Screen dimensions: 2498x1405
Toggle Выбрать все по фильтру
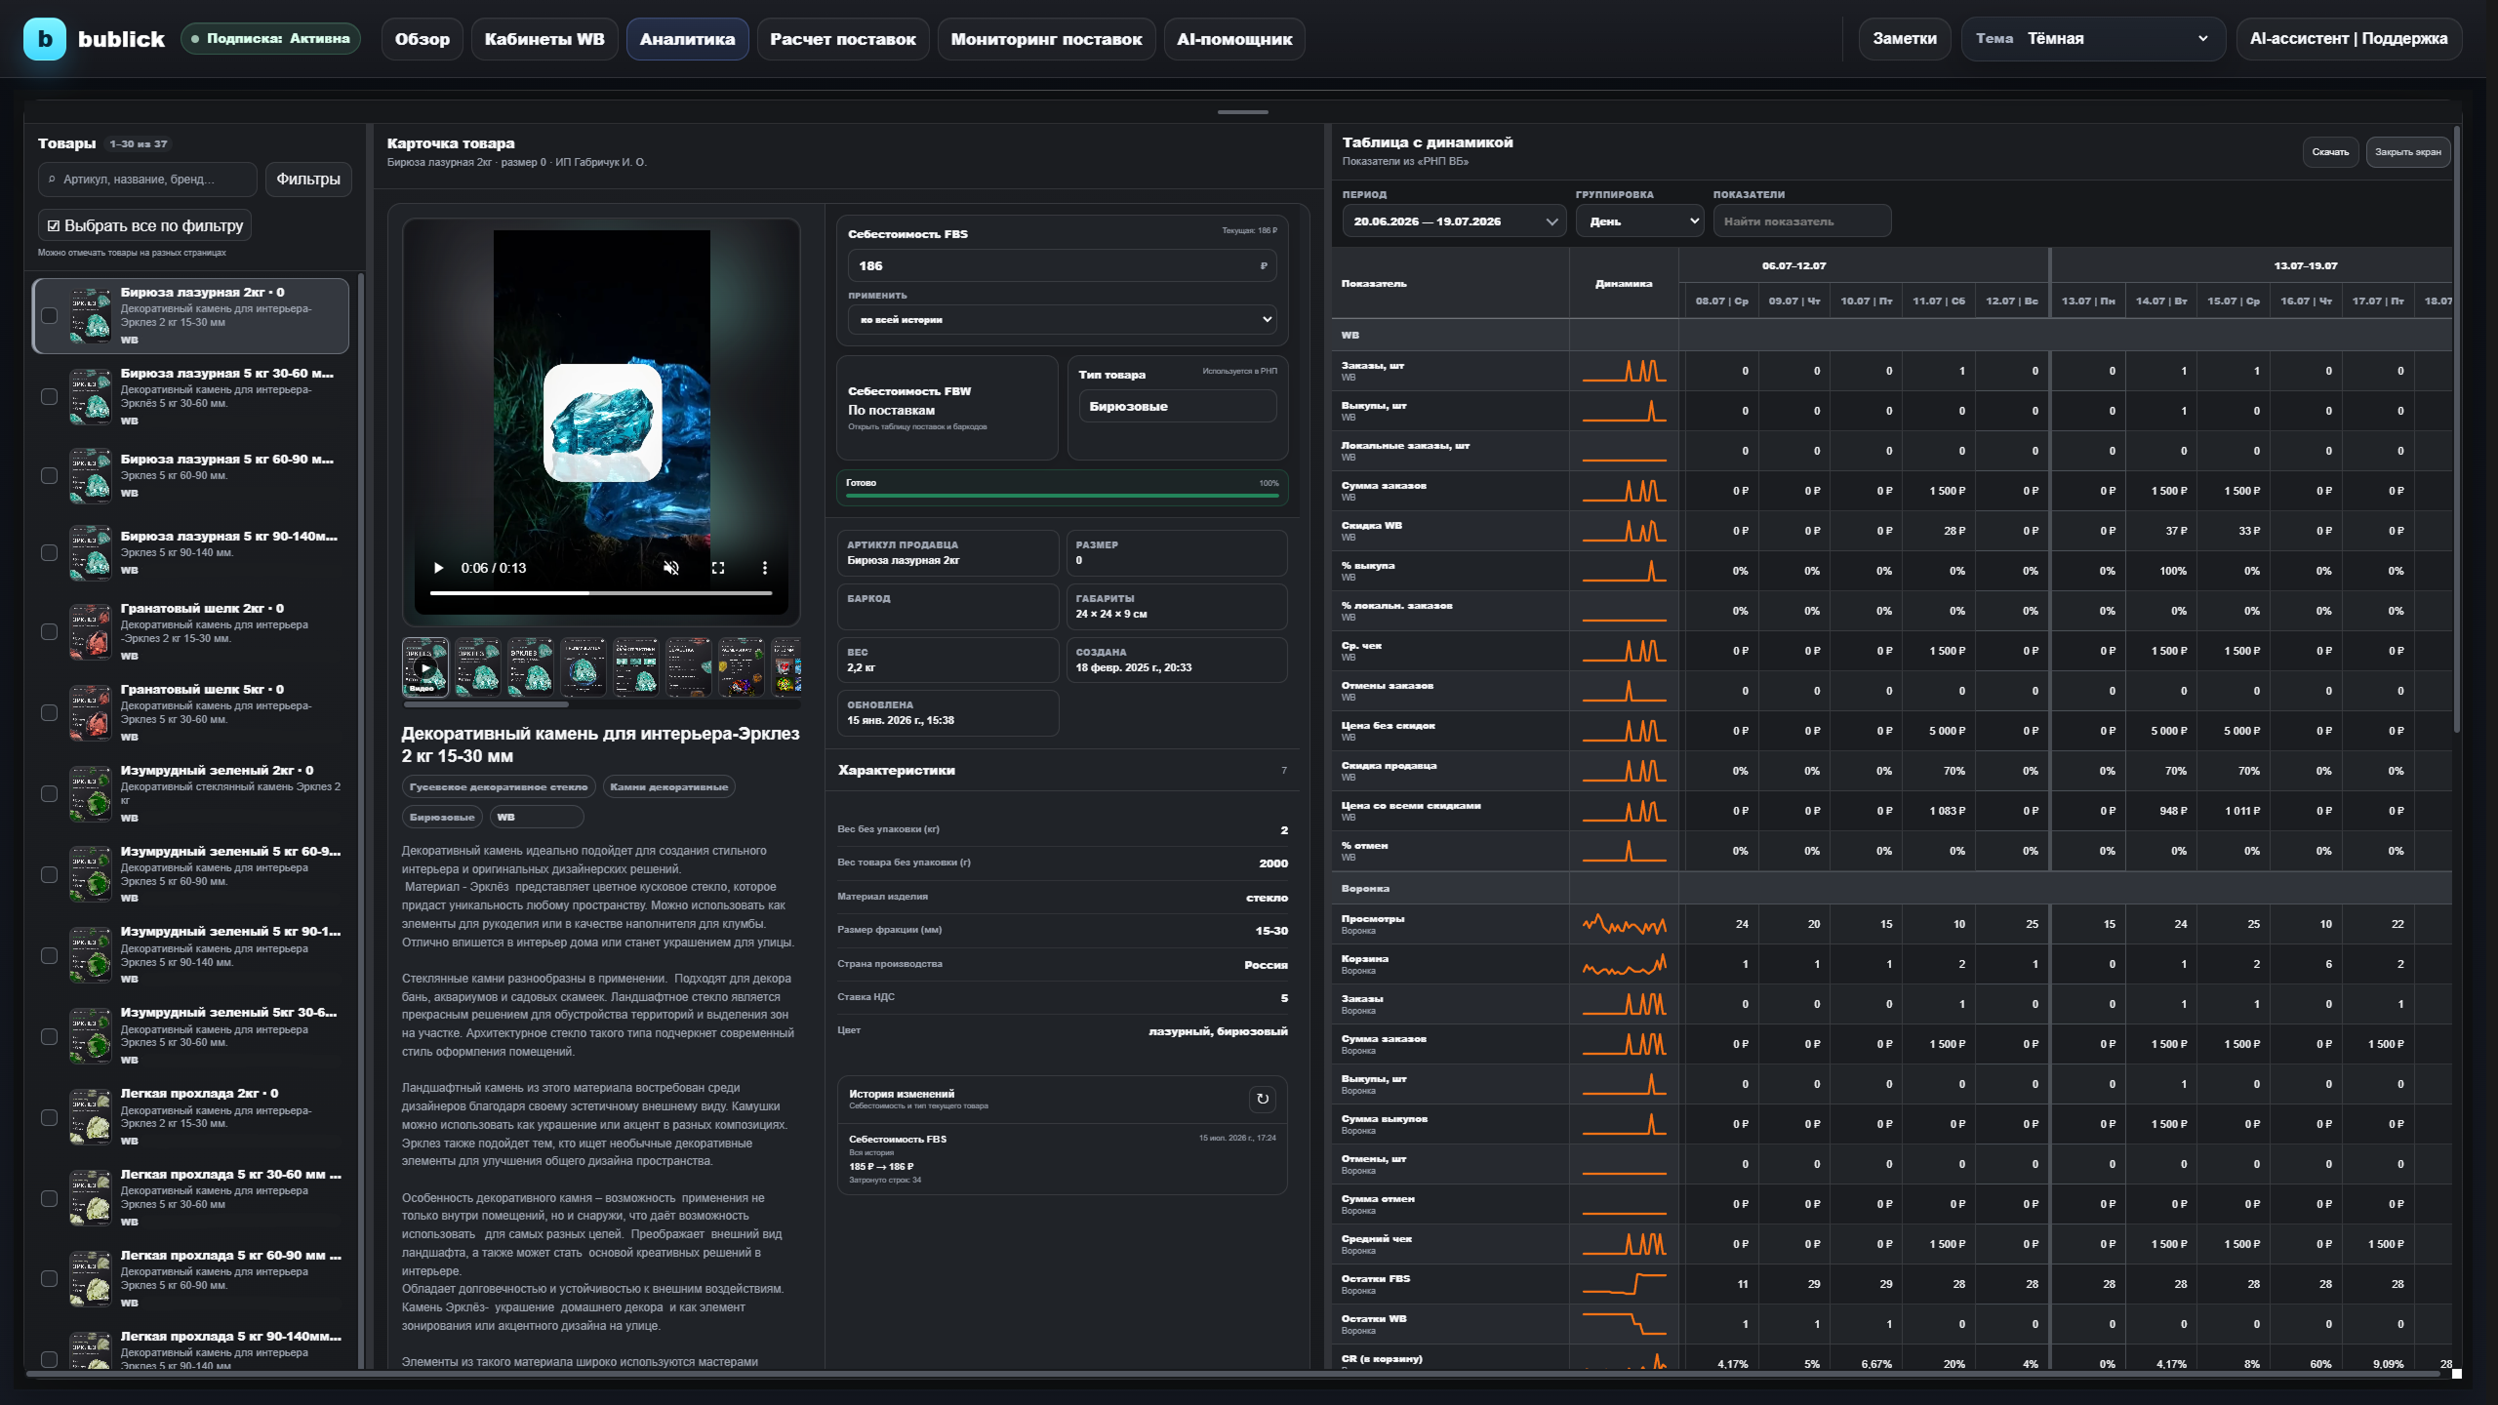pyautogui.click(x=145, y=225)
